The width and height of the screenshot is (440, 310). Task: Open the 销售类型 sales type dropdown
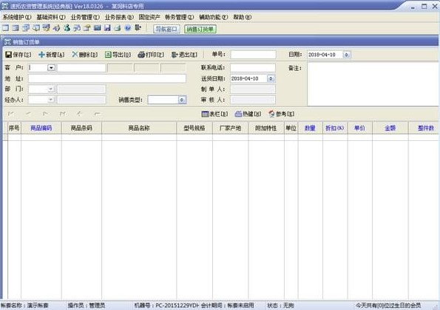click(x=182, y=100)
